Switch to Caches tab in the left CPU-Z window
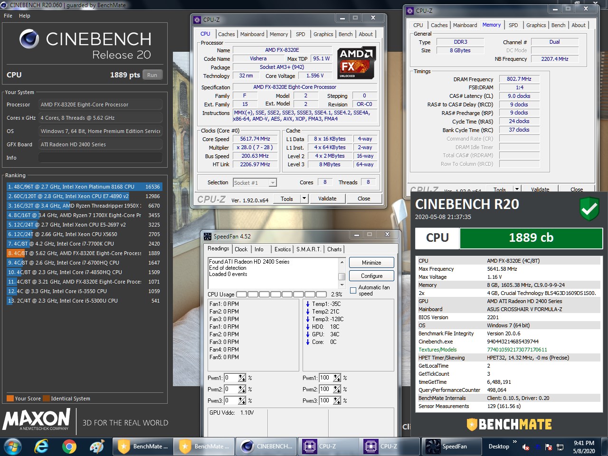The image size is (608, 456). click(x=227, y=34)
